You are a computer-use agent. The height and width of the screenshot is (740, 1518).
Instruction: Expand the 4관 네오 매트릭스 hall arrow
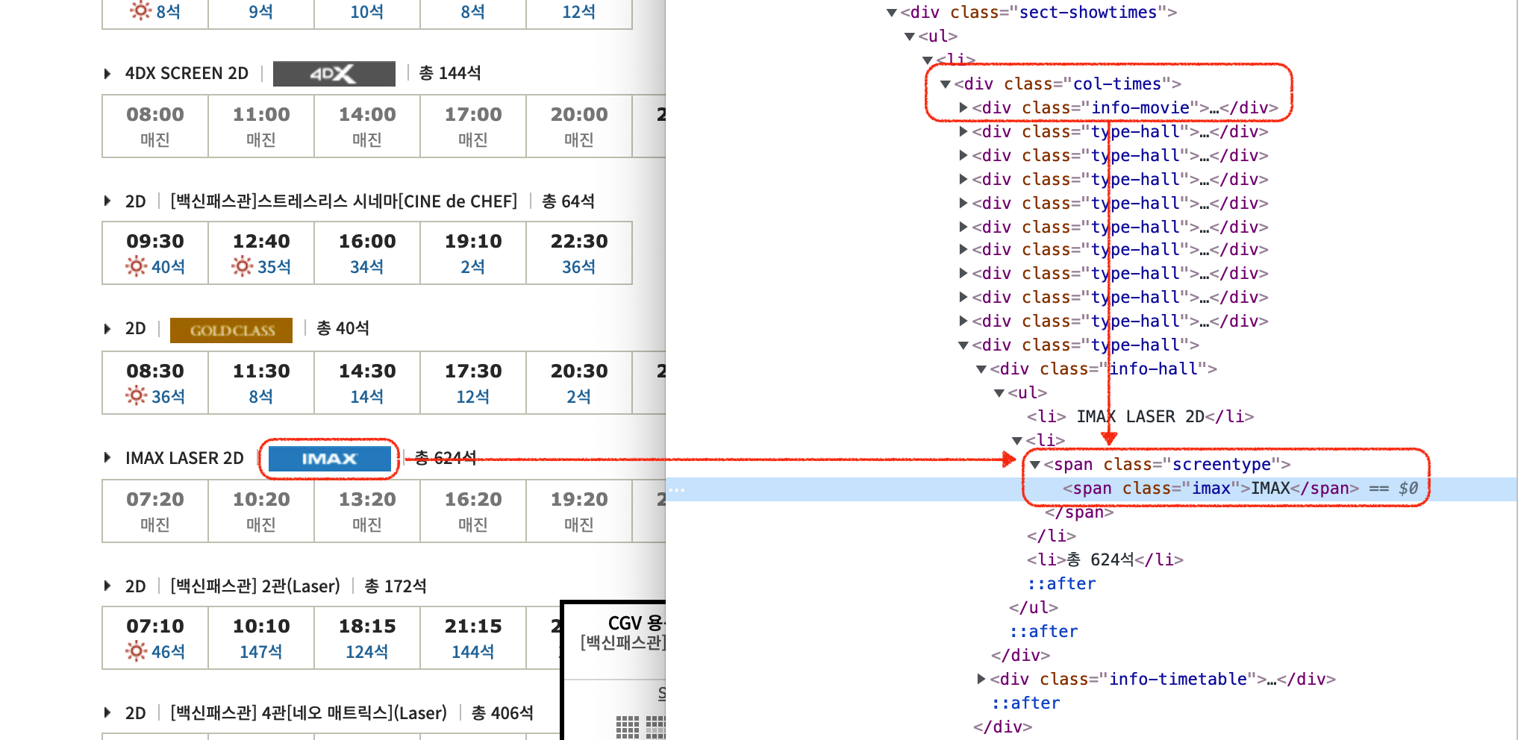coord(107,713)
